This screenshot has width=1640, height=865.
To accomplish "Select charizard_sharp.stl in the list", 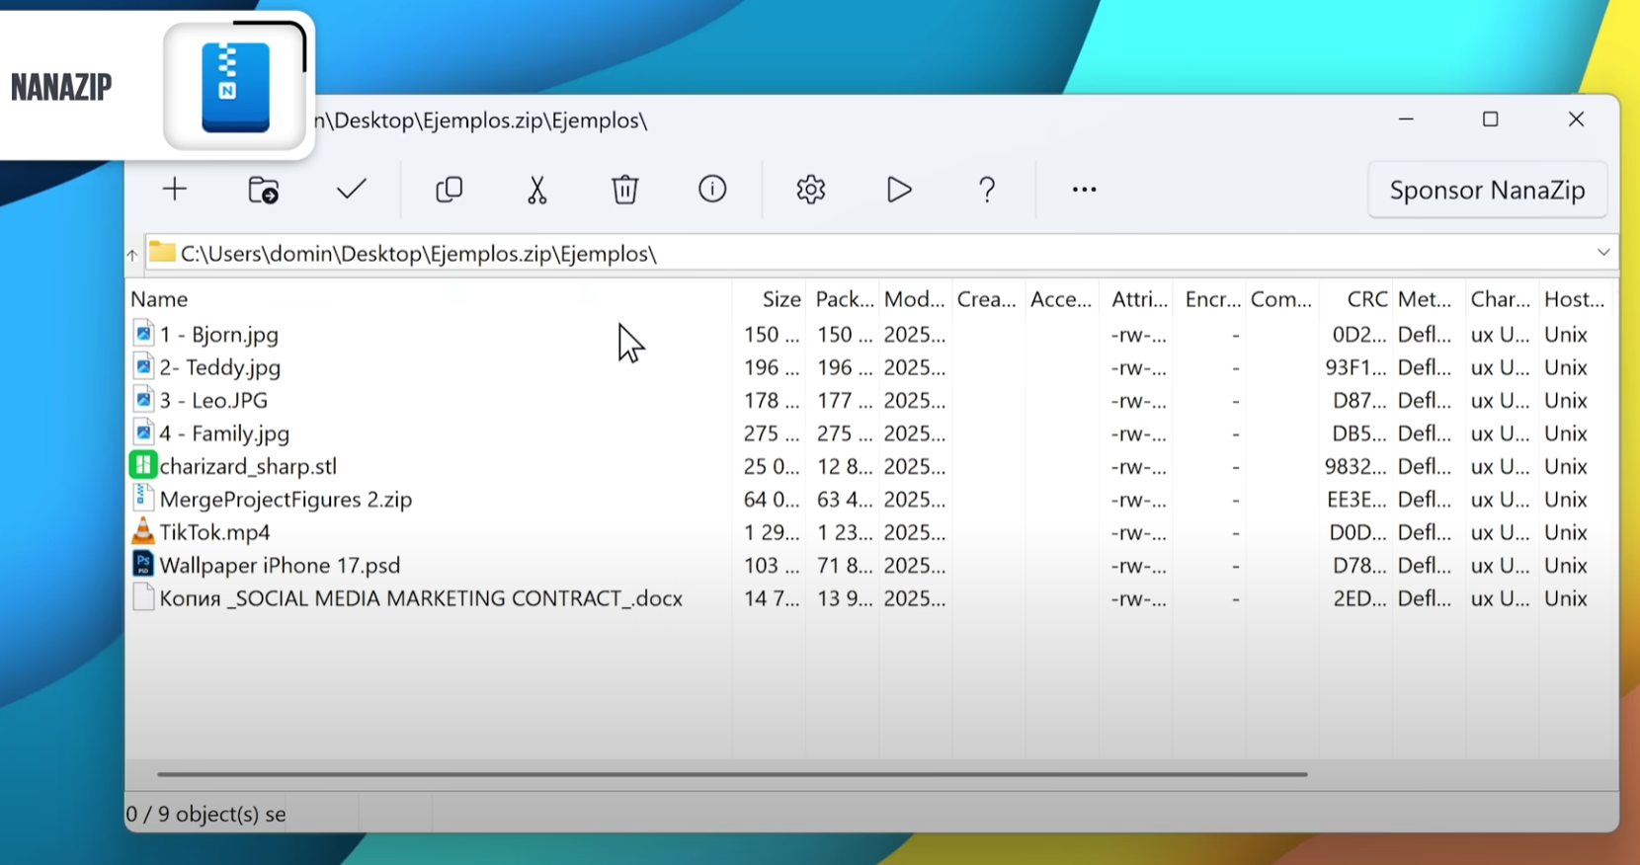I will 248,466.
